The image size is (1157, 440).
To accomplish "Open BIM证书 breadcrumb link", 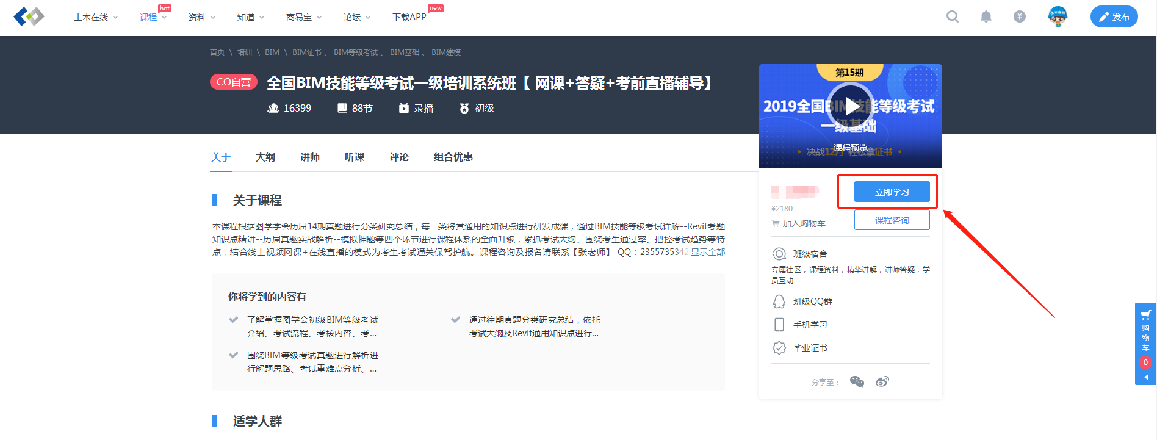I will tap(307, 52).
